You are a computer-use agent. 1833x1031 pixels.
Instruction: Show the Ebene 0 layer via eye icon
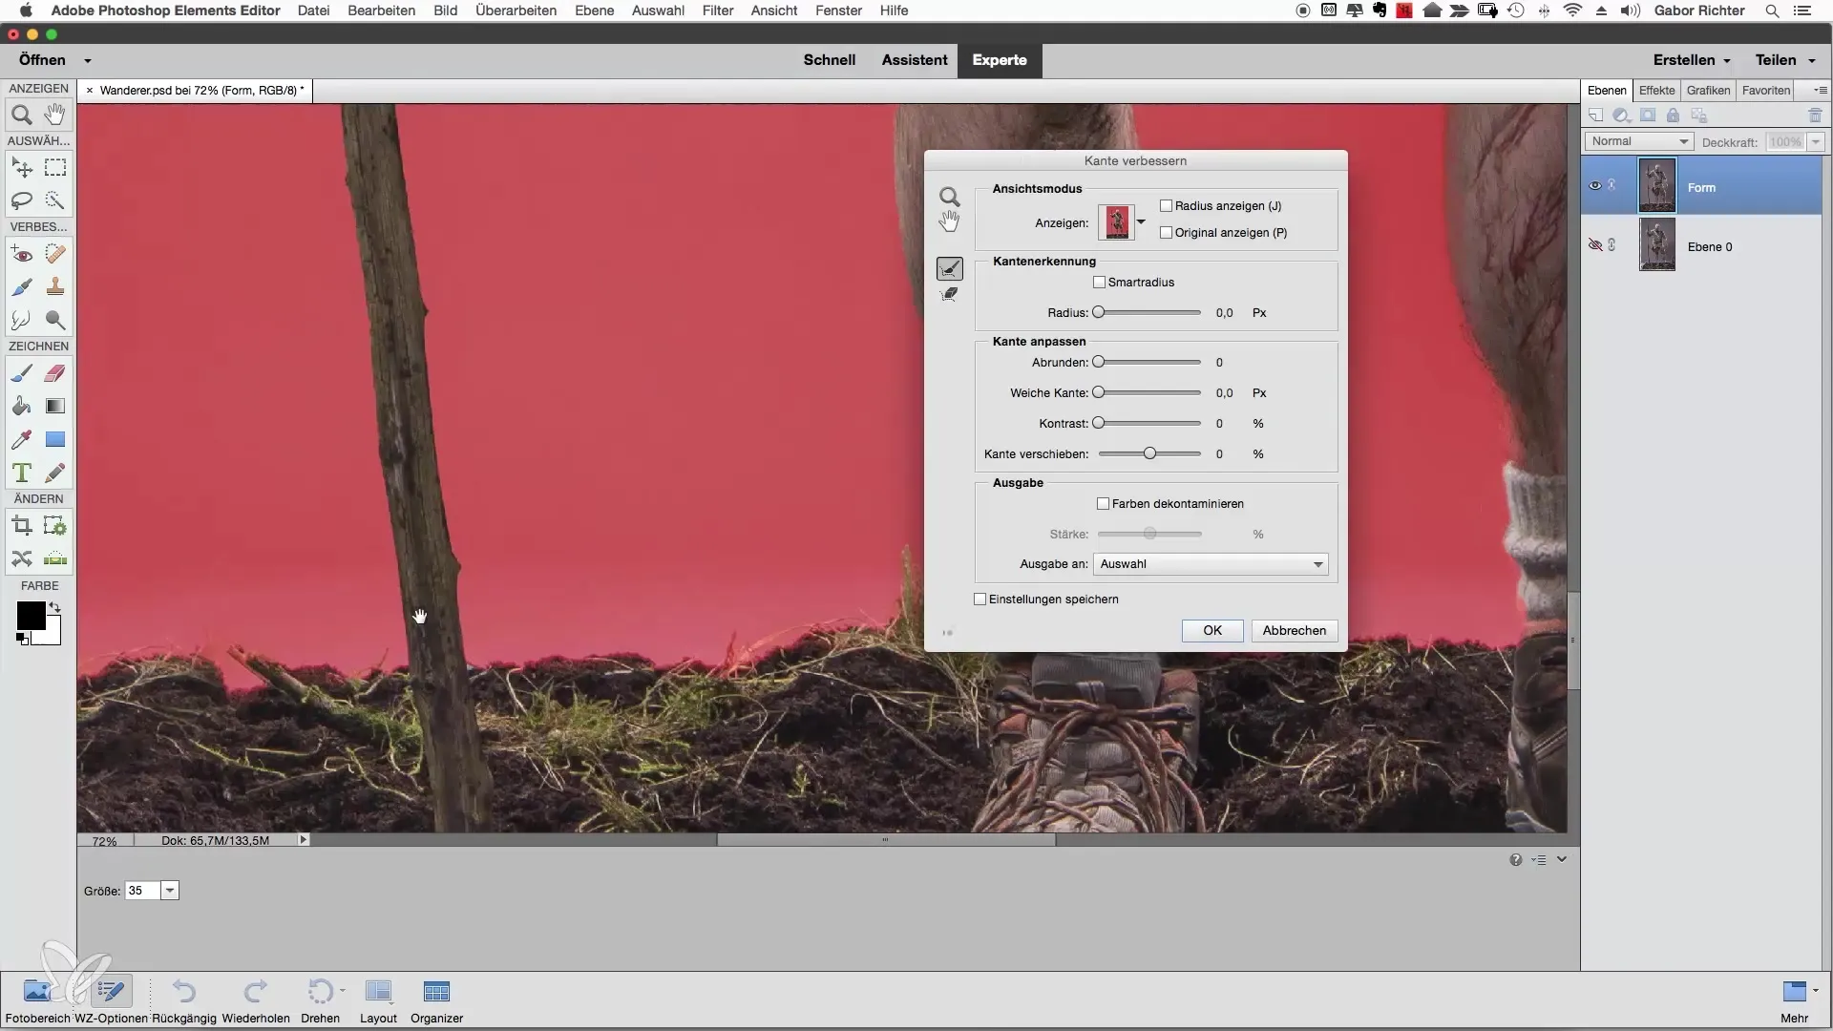coord(1594,245)
